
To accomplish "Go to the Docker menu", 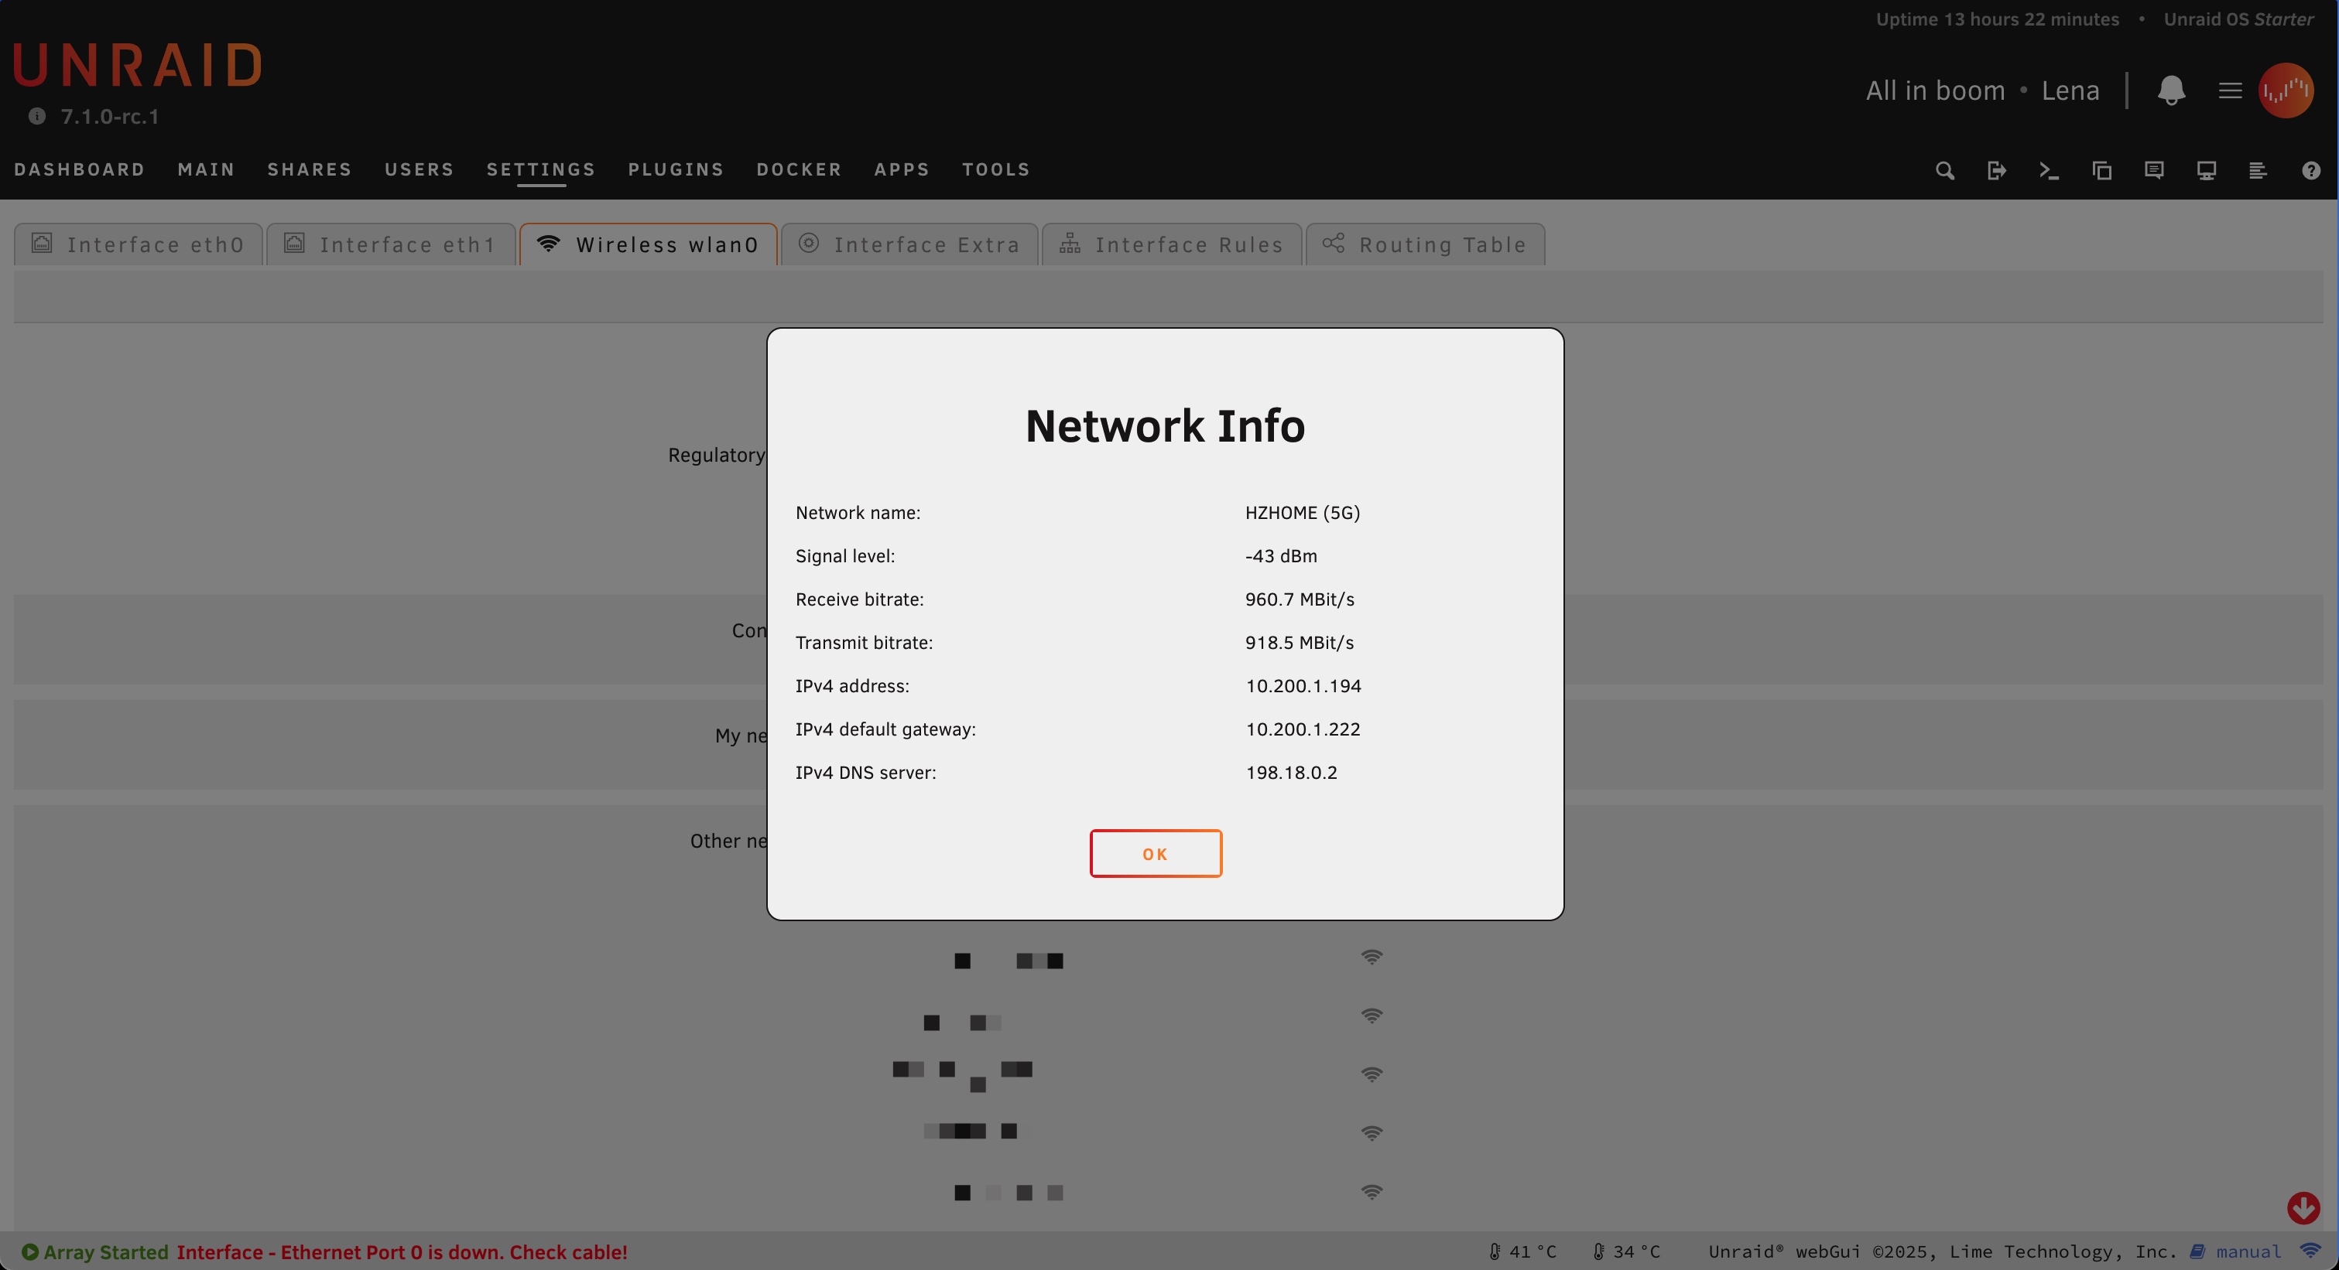I will (799, 169).
